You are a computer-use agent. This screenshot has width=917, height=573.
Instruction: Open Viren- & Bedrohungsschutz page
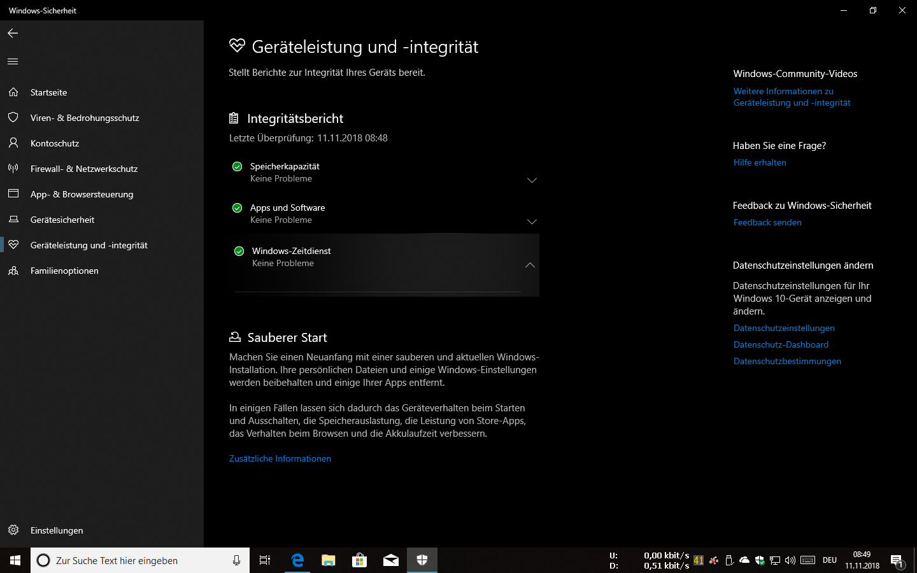pyautogui.click(x=102, y=118)
